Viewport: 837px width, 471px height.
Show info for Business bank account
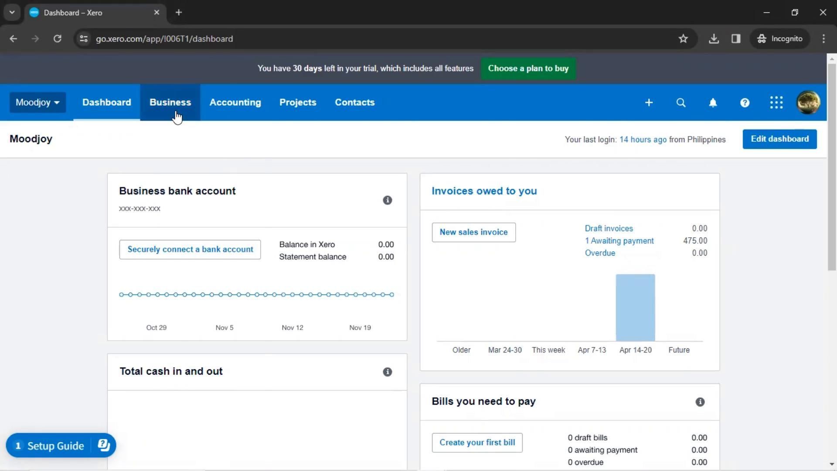(387, 200)
